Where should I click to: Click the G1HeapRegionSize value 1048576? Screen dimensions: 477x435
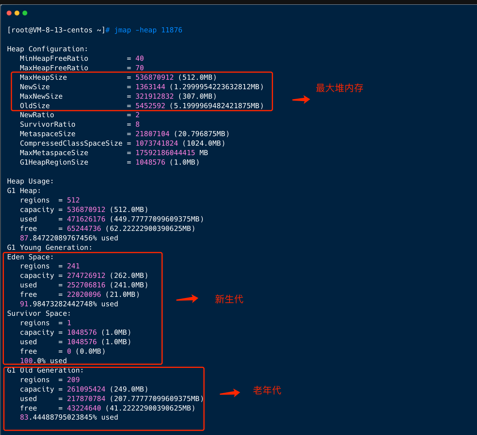150,162
